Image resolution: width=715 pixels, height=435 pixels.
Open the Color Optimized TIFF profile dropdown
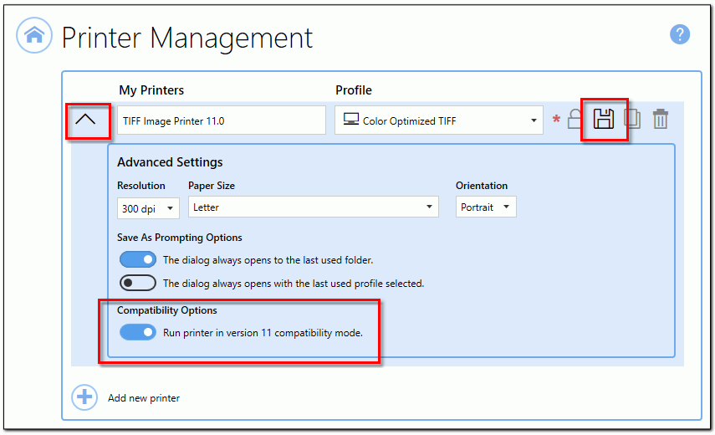439,120
